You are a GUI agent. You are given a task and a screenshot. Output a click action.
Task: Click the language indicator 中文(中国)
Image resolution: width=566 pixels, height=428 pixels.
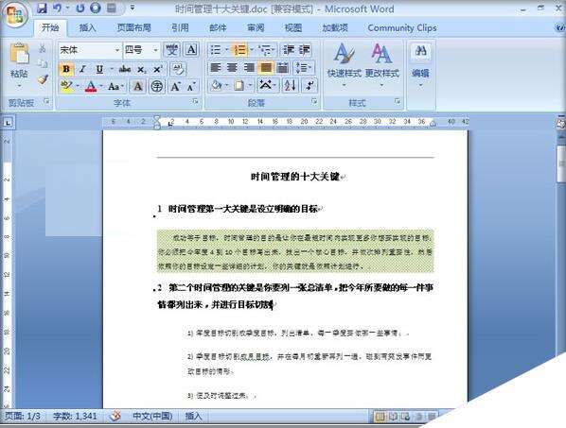click(152, 416)
